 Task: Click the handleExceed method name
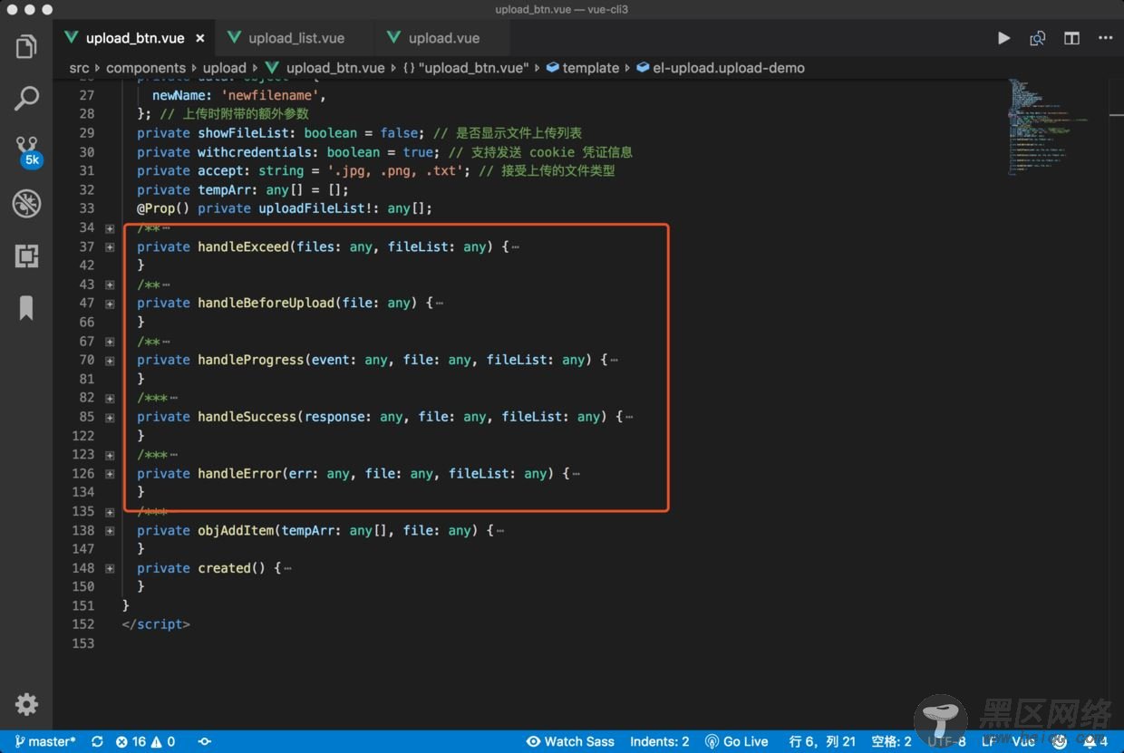pos(243,246)
